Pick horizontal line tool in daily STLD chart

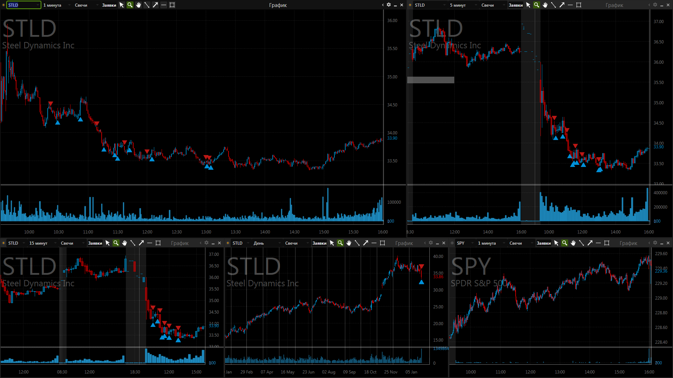point(374,243)
